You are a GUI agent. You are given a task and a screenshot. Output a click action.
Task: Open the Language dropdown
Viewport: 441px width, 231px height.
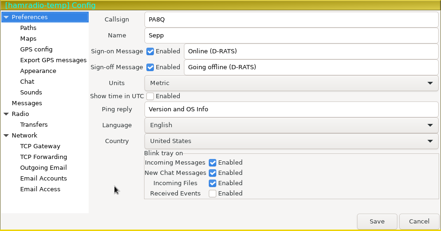pyautogui.click(x=291, y=125)
